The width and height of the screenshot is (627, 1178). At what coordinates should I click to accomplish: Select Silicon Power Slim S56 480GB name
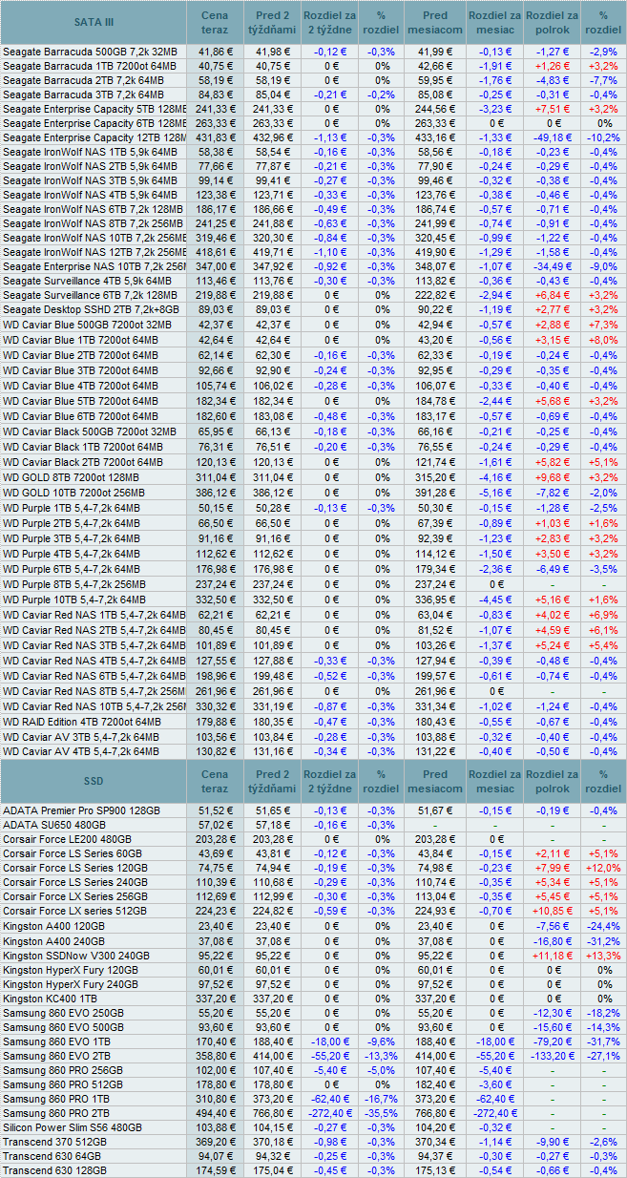[x=74, y=1128]
